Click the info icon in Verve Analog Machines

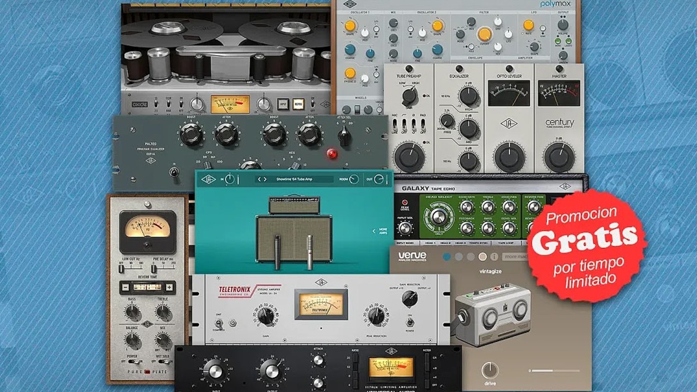[494, 256]
